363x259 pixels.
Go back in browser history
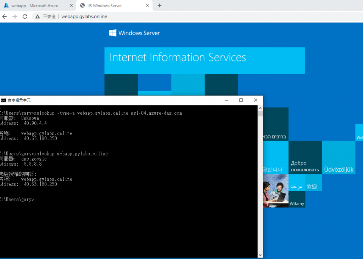click(x=5, y=16)
